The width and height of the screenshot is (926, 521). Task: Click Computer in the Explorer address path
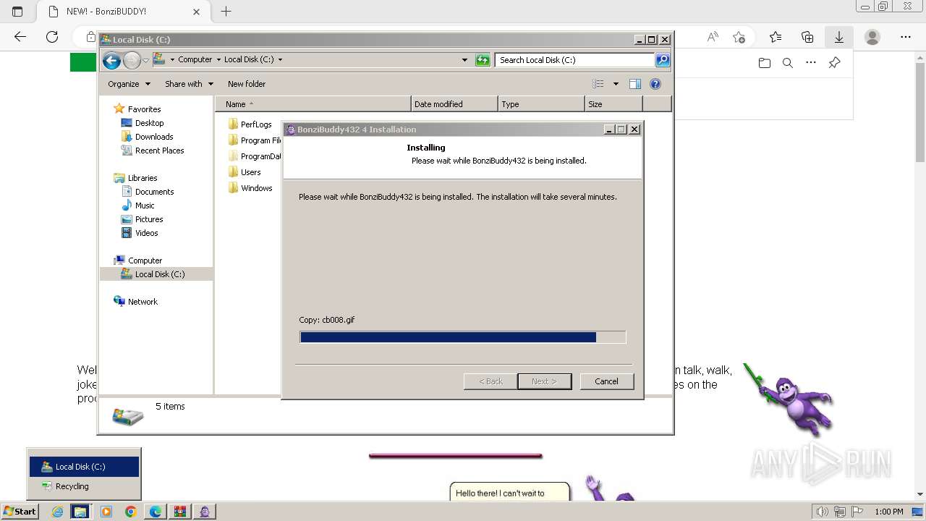195,60
